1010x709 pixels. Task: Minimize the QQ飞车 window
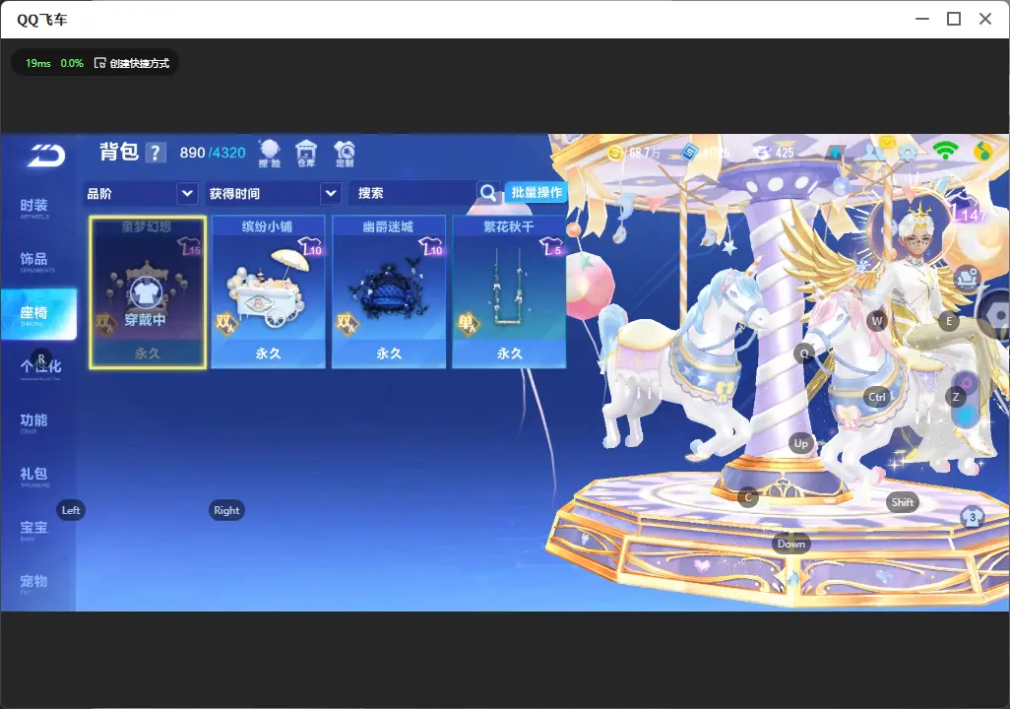[x=922, y=19]
